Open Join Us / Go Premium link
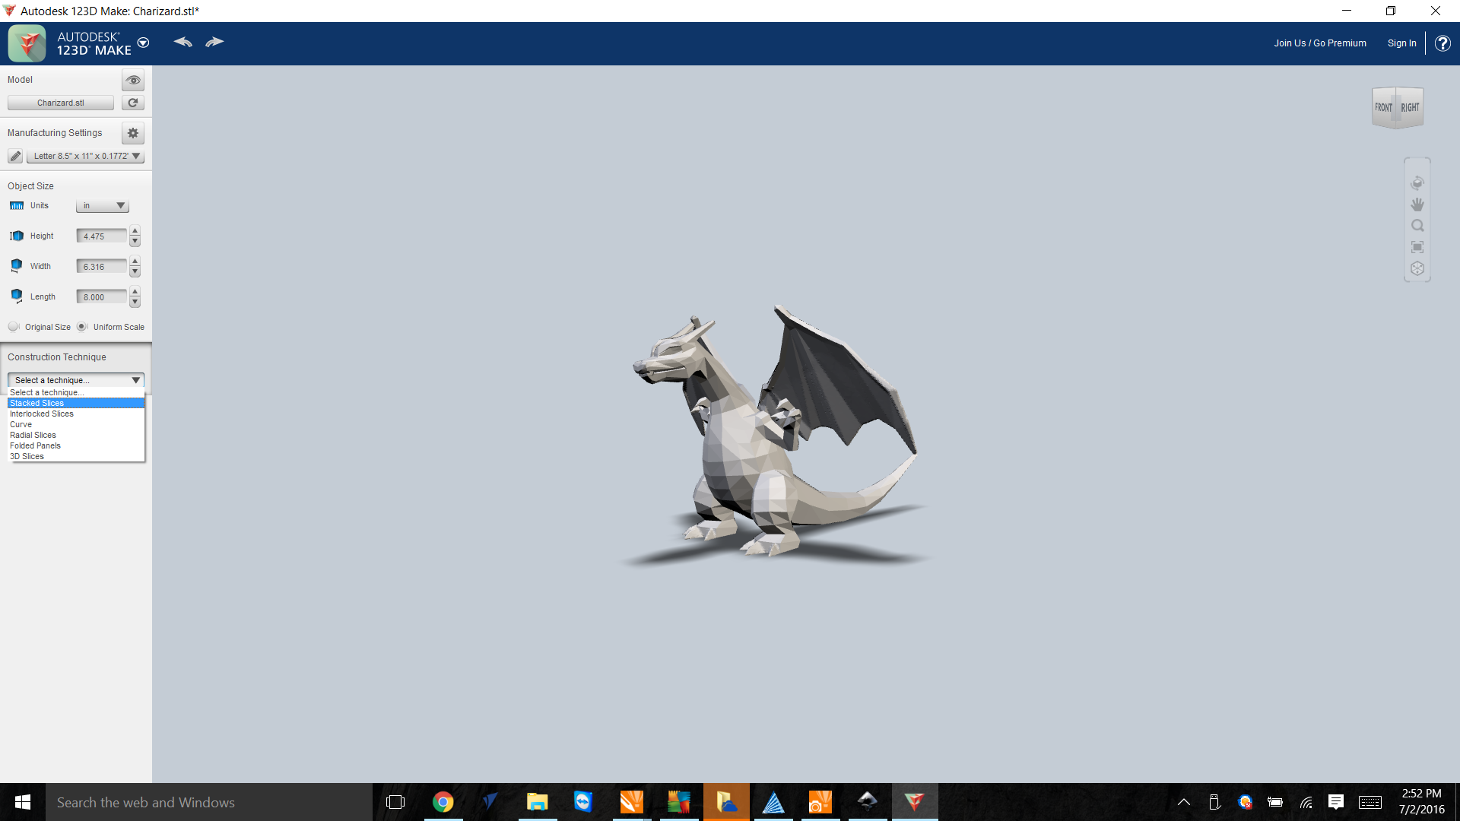This screenshot has width=1460, height=821. [1320, 43]
